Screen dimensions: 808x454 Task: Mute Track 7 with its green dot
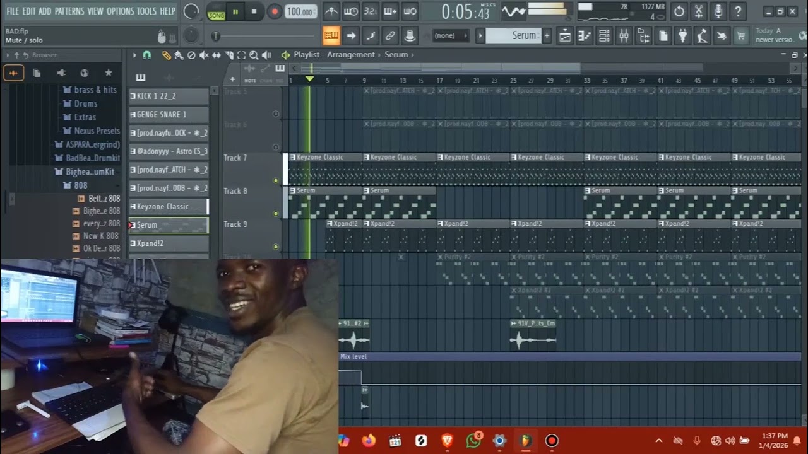tap(276, 181)
